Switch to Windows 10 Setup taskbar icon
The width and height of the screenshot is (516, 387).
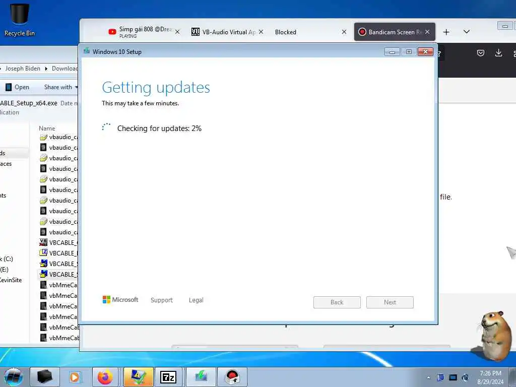pyautogui.click(x=201, y=377)
